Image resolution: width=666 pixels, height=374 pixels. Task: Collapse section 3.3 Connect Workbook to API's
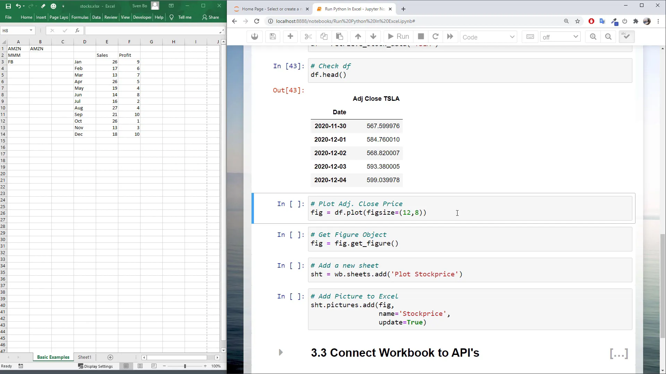[281, 352]
